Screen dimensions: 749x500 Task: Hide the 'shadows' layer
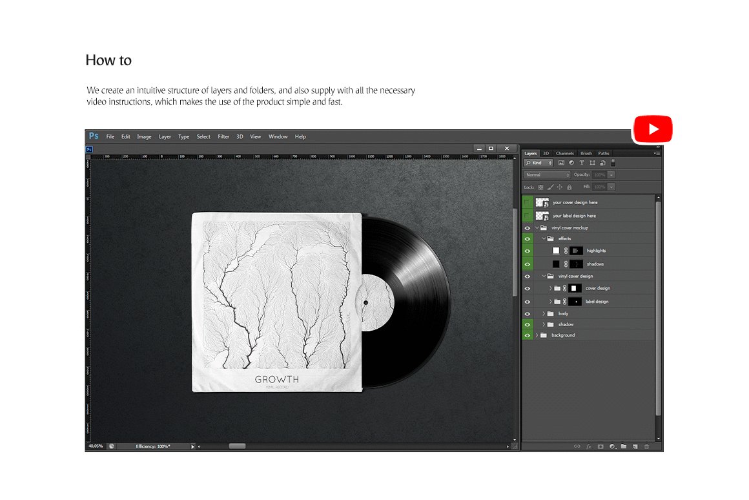[x=528, y=264]
